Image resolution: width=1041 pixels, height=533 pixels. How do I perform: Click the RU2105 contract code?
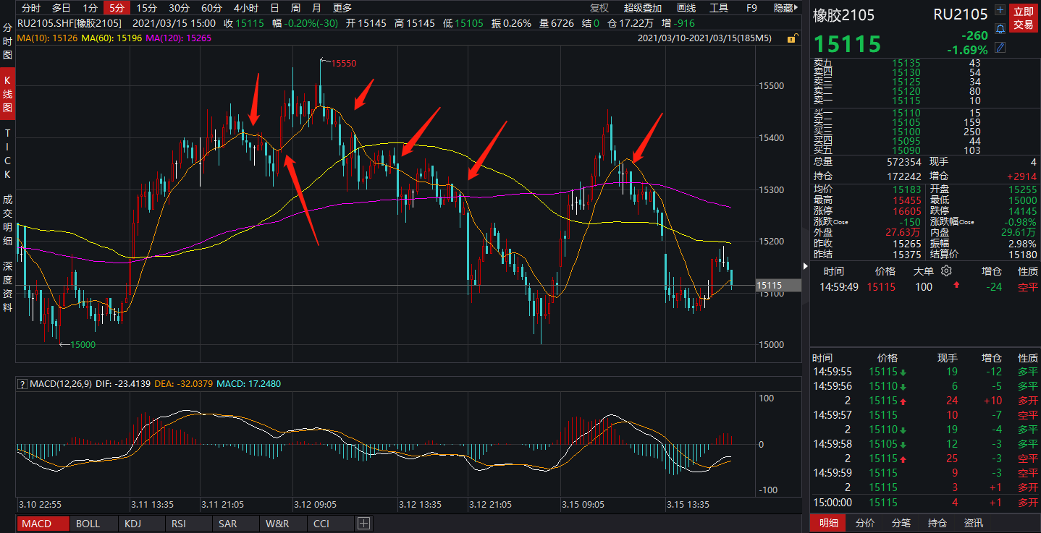[961, 14]
